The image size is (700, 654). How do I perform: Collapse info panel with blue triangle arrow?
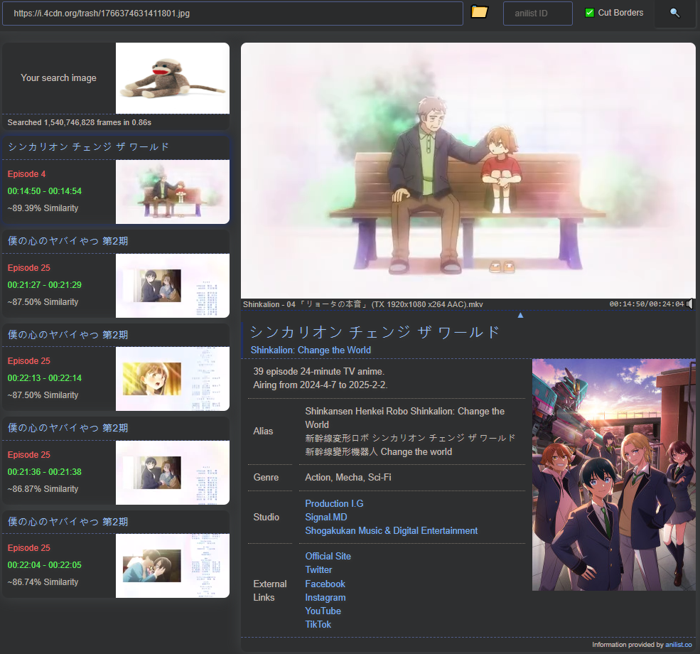point(520,315)
